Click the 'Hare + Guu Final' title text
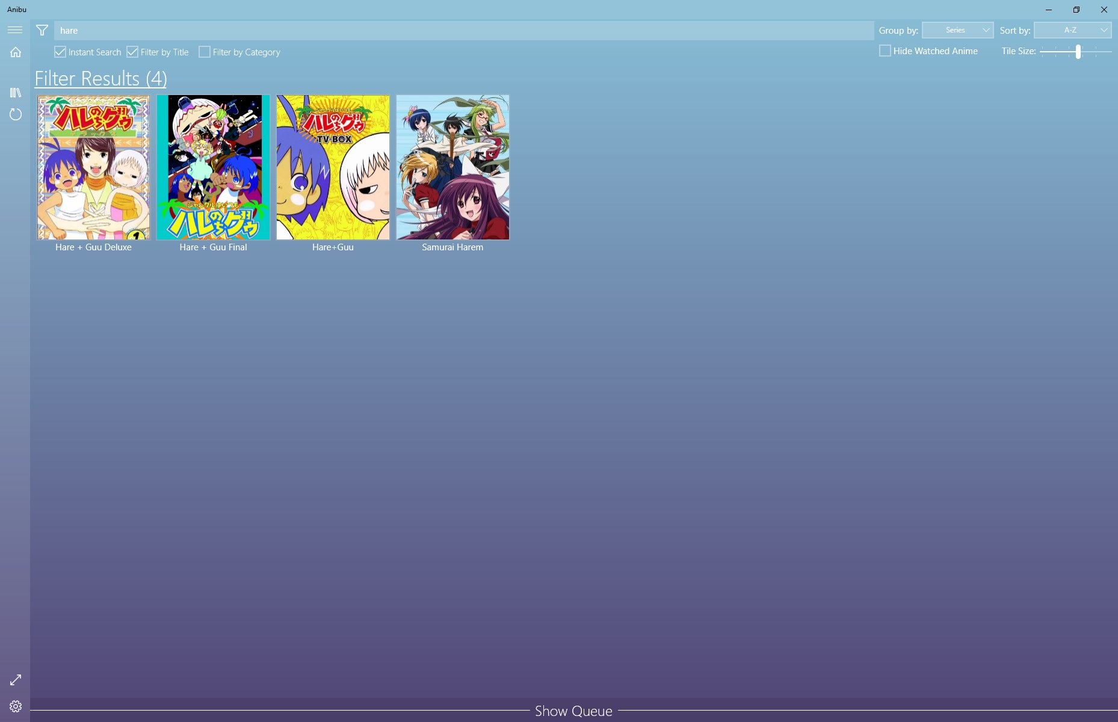Viewport: 1118px width, 722px height. click(213, 247)
